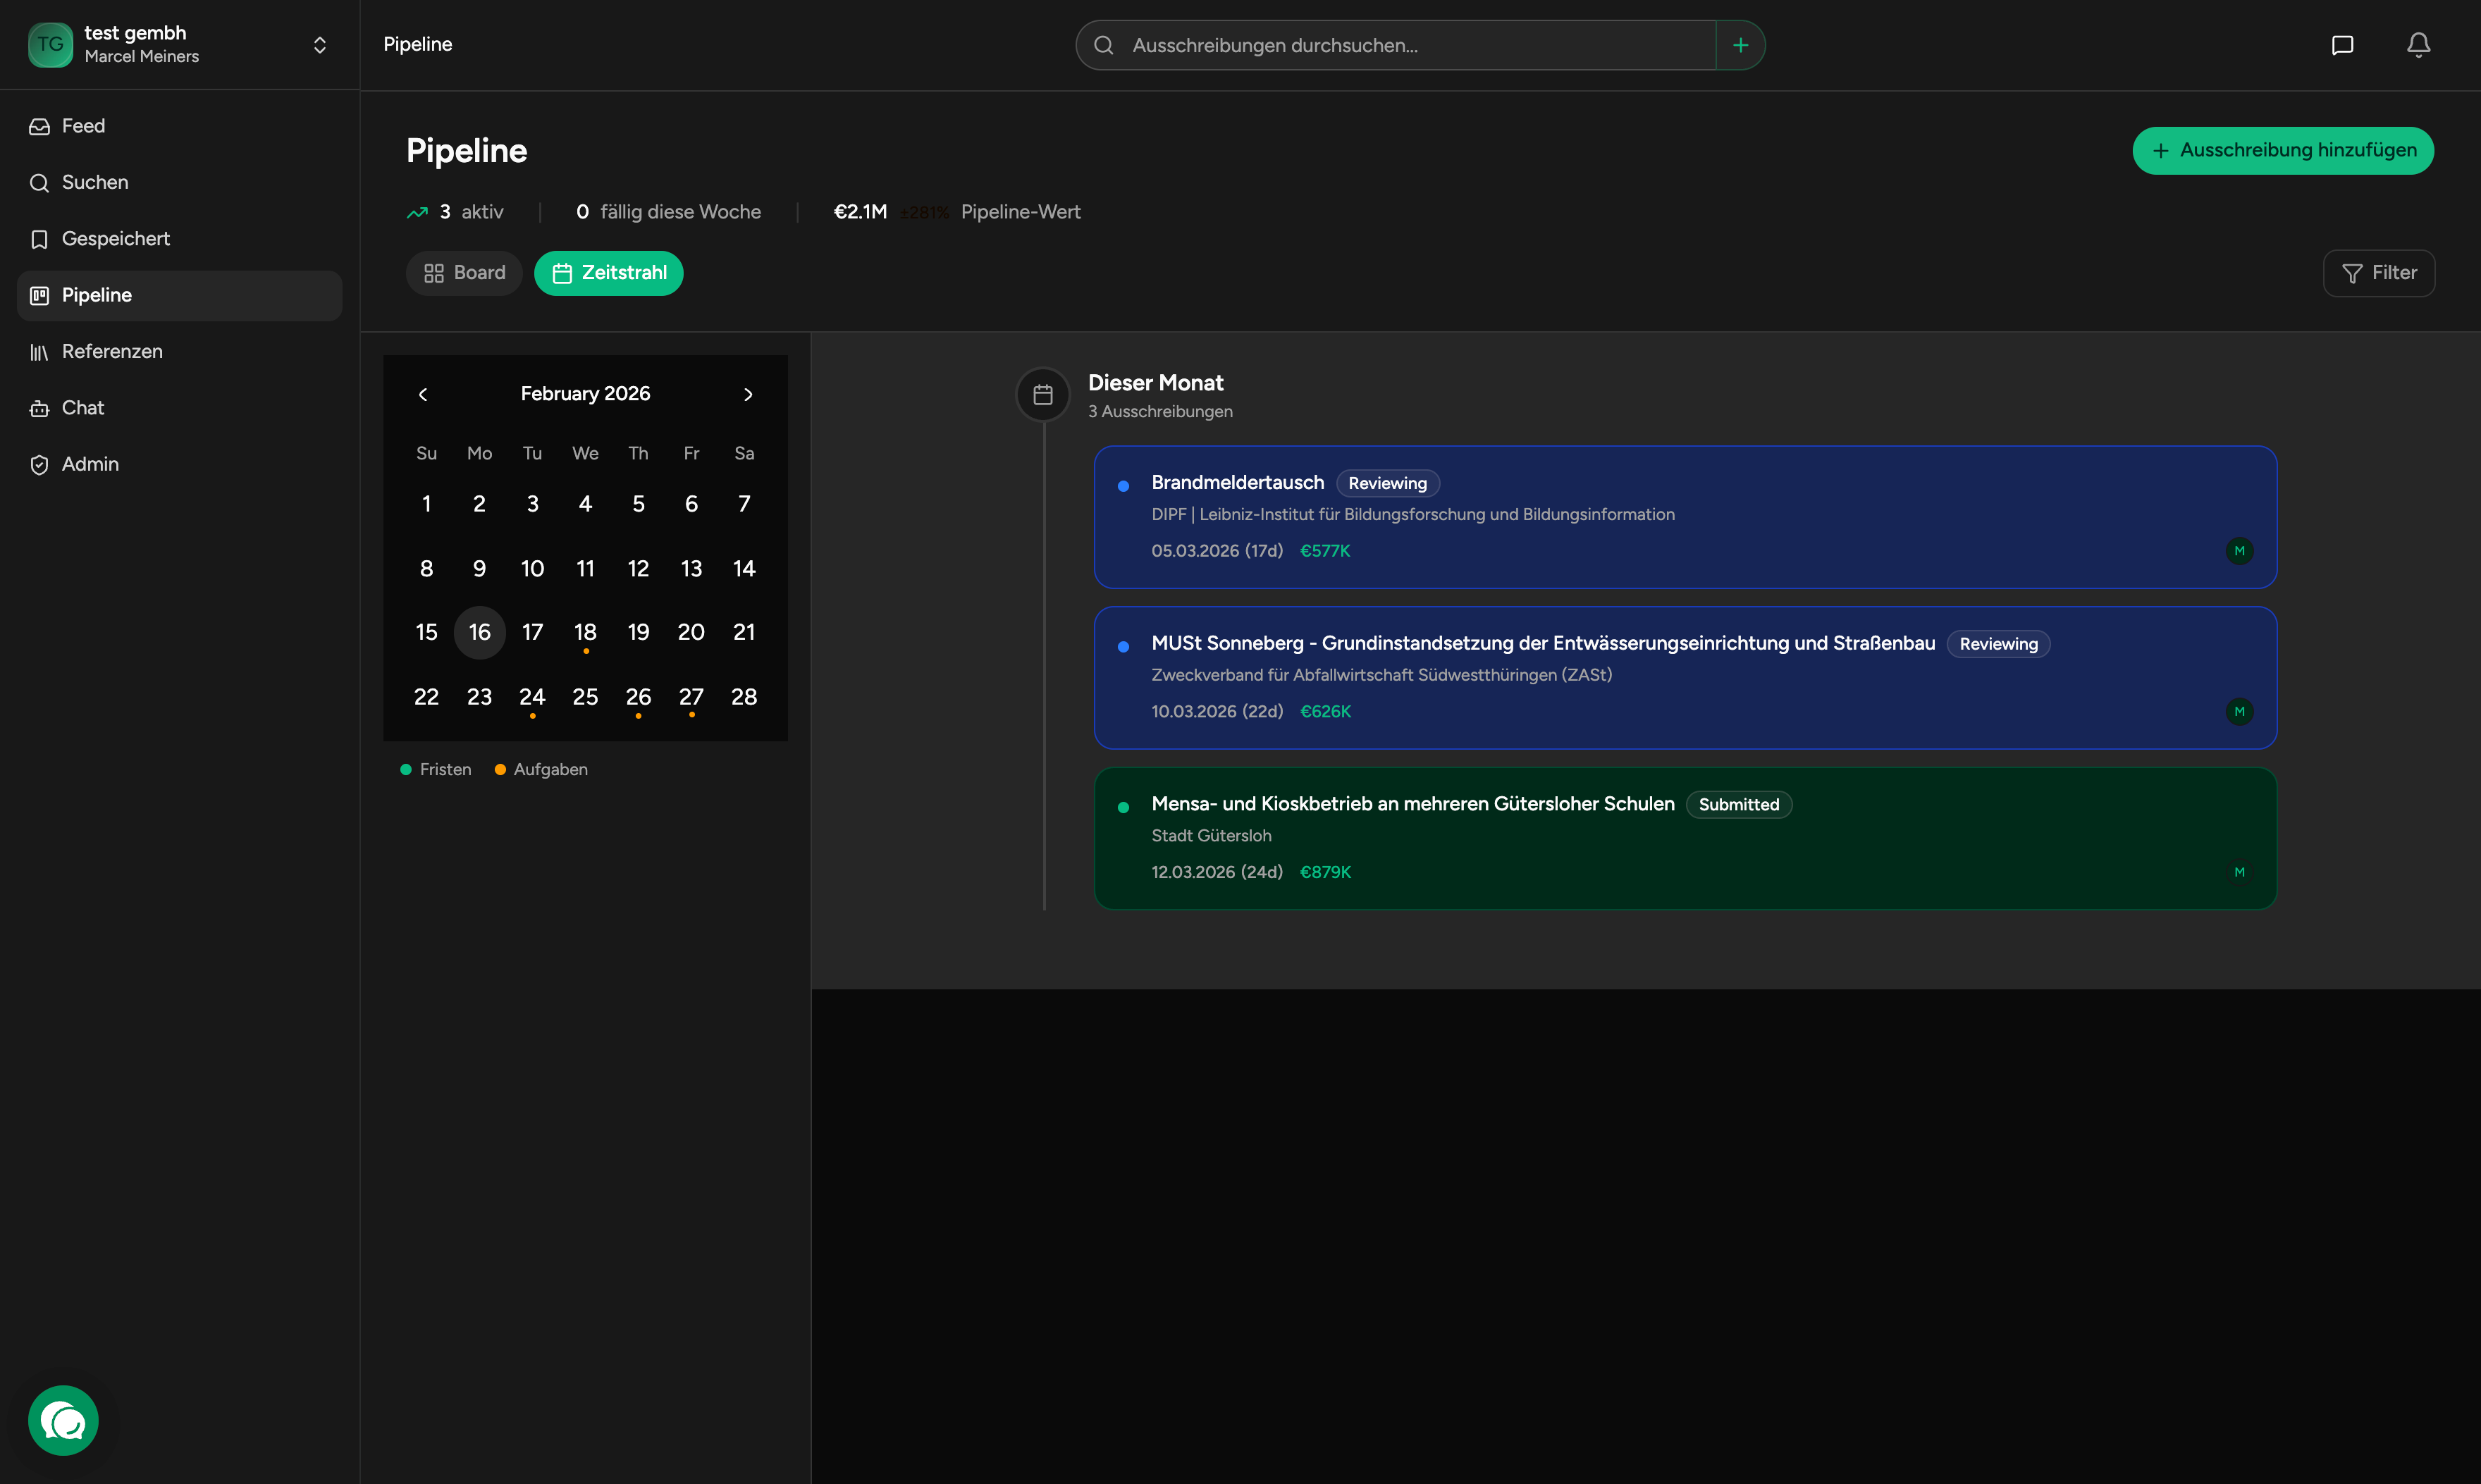Expand the test gembh organization switcher
This screenshot has width=2481, height=1484.
(x=319, y=45)
